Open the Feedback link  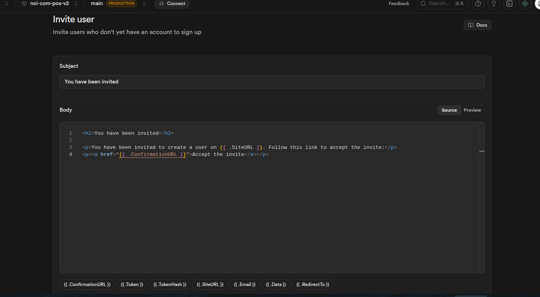[x=399, y=4]
